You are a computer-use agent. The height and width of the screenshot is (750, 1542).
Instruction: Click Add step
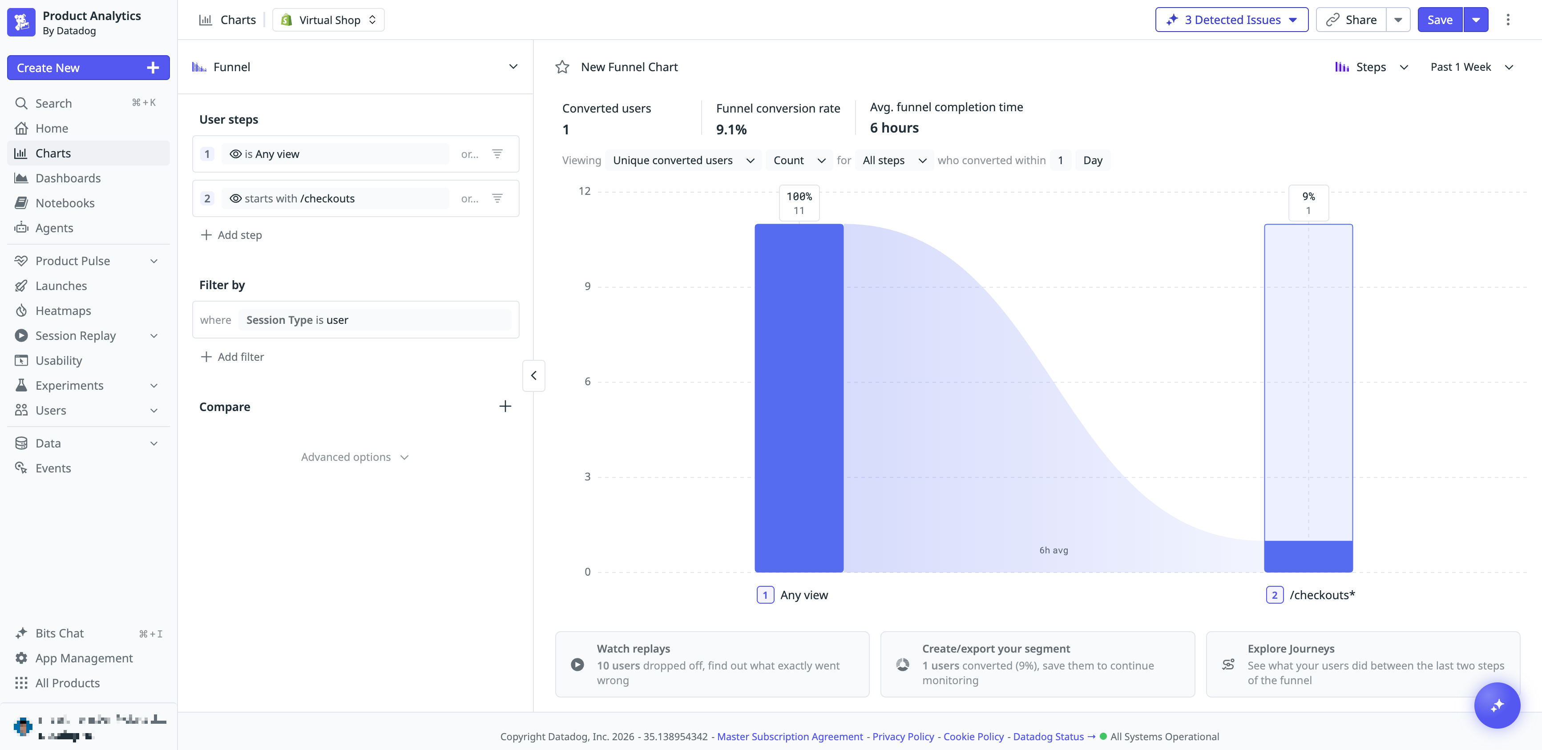231,234
